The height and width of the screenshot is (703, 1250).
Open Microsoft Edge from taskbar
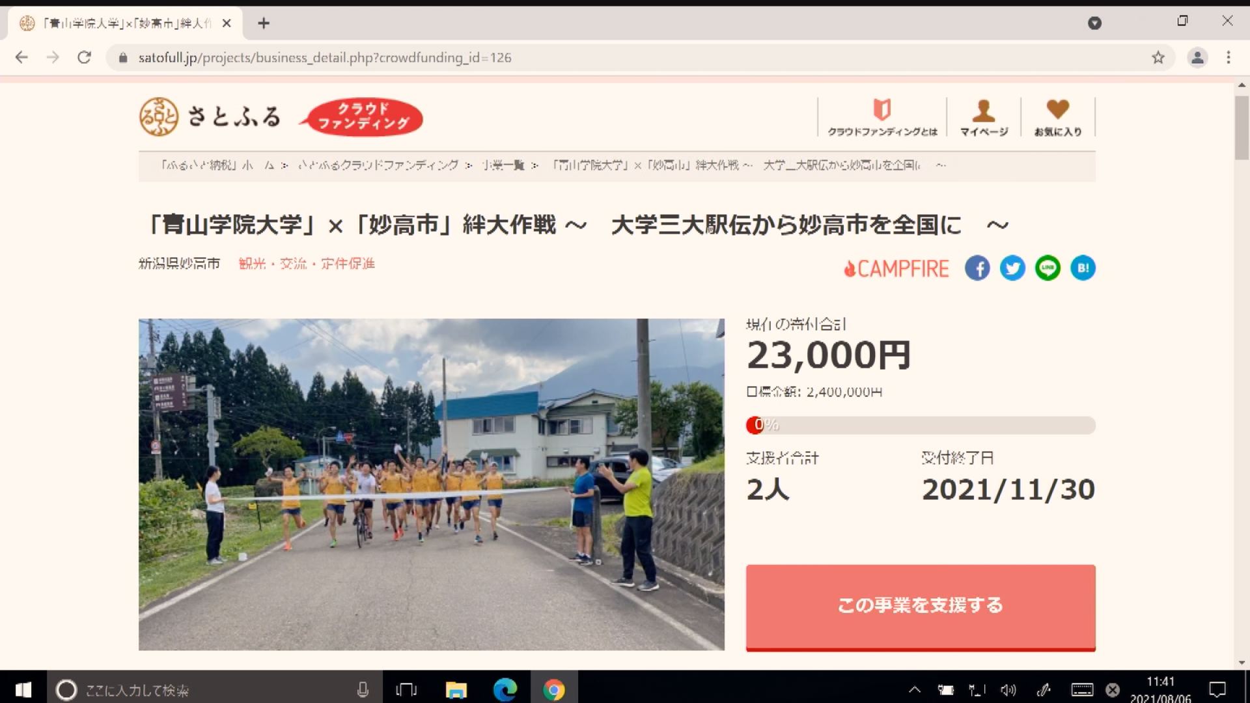505,690
